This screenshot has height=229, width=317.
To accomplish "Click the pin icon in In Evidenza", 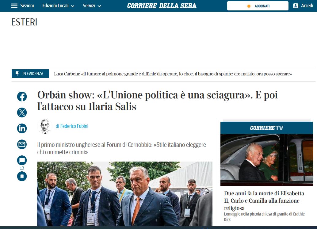I will [17, 74].
